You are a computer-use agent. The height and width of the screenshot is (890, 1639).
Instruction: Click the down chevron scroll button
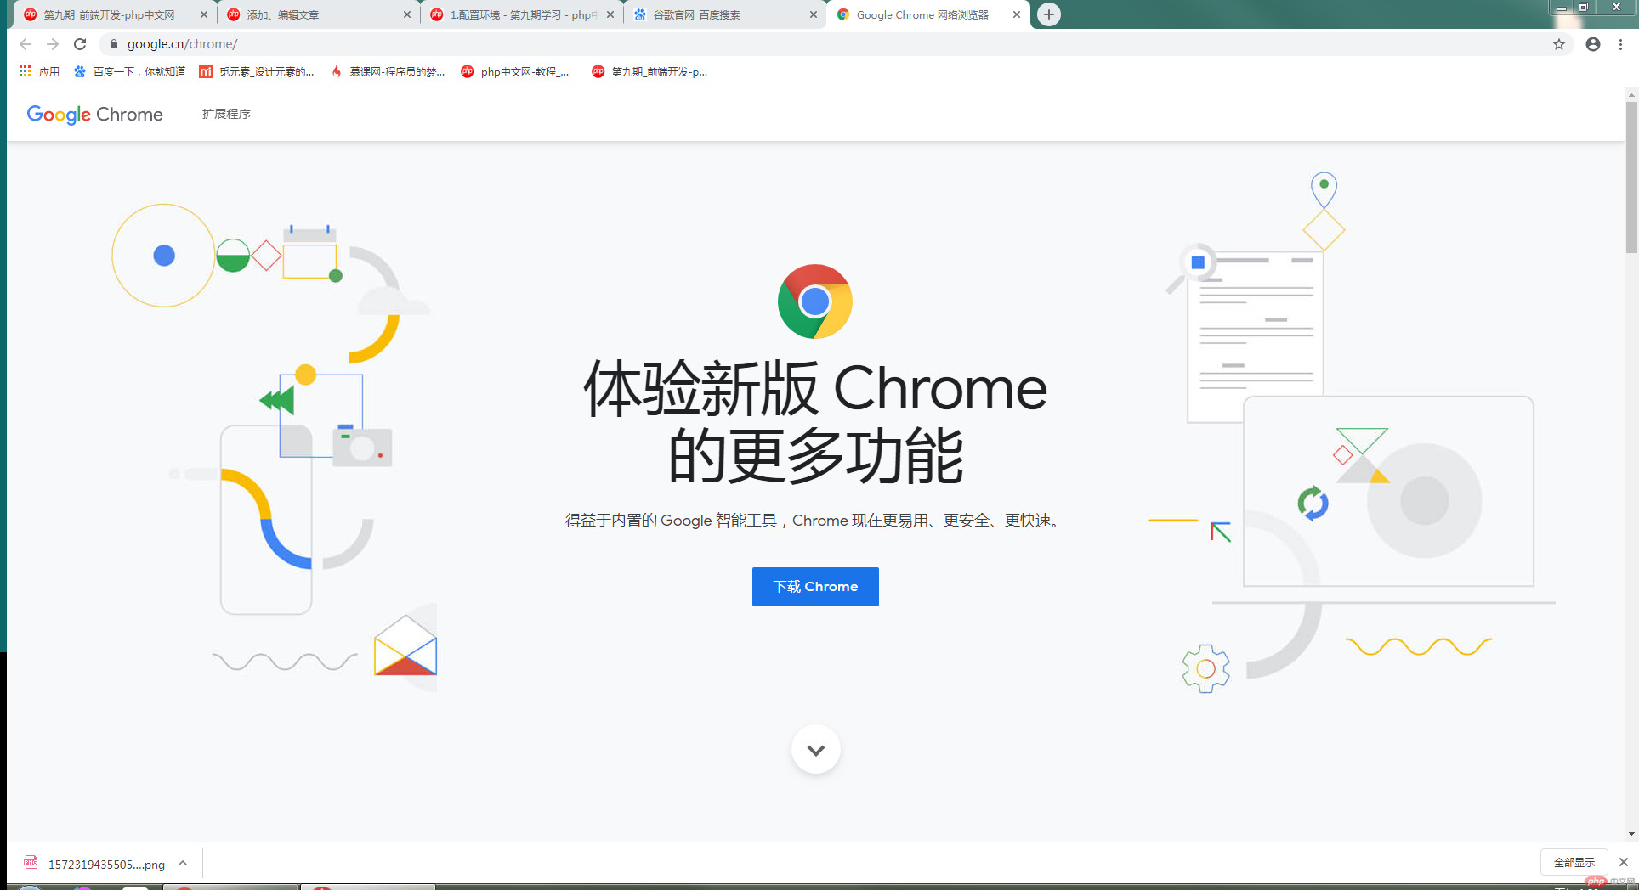click(x=816, y=749)
